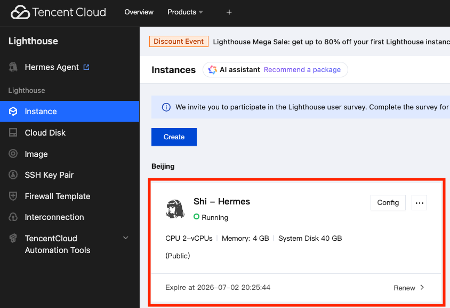Open the Shi – Hermes instance name
450x308 pixels.
222,201
